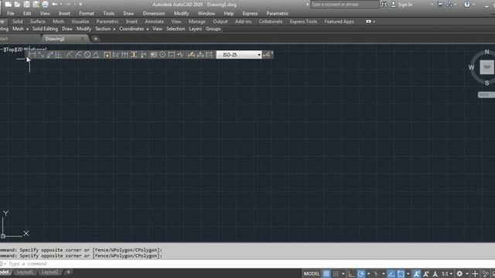
Task: Click the Help question mark icon
Action: [467, 5]
